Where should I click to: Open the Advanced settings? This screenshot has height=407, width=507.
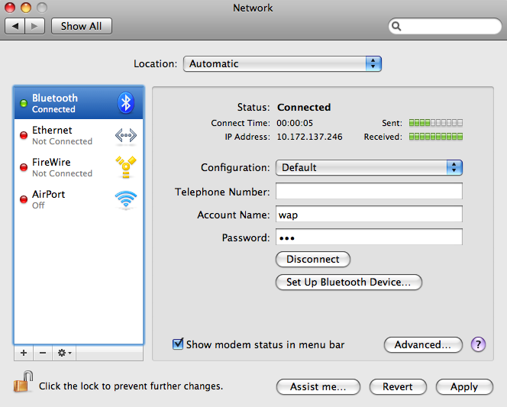[x=423, y=344]
